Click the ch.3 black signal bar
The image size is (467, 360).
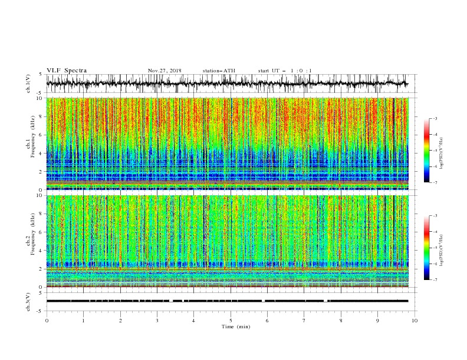click(x=227, y=301)
